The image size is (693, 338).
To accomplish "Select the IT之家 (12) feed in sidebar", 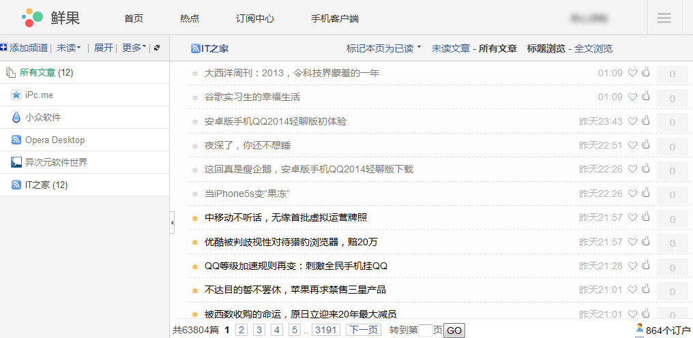I will (46, 185).
